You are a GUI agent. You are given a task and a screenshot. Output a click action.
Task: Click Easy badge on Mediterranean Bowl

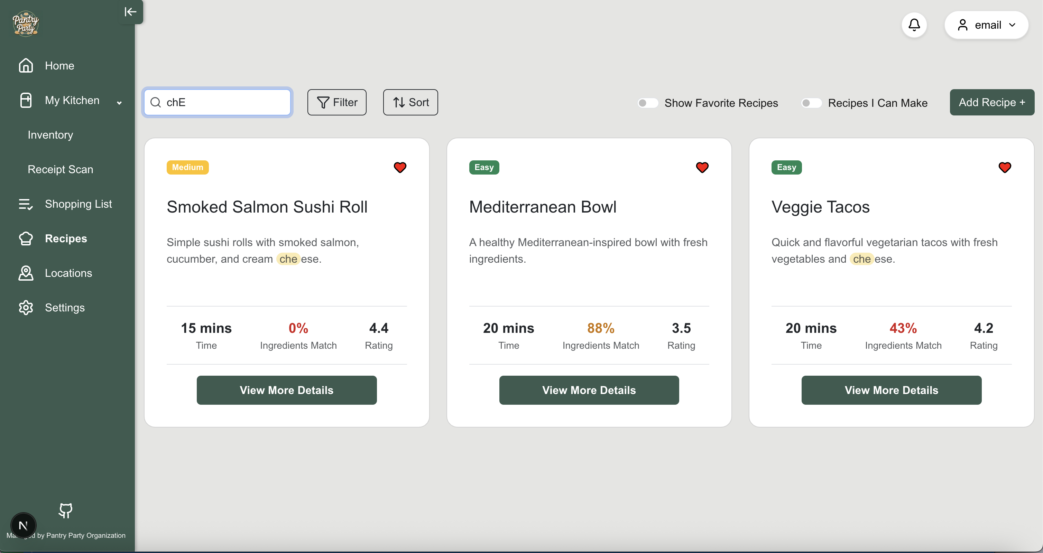[484, 168]
